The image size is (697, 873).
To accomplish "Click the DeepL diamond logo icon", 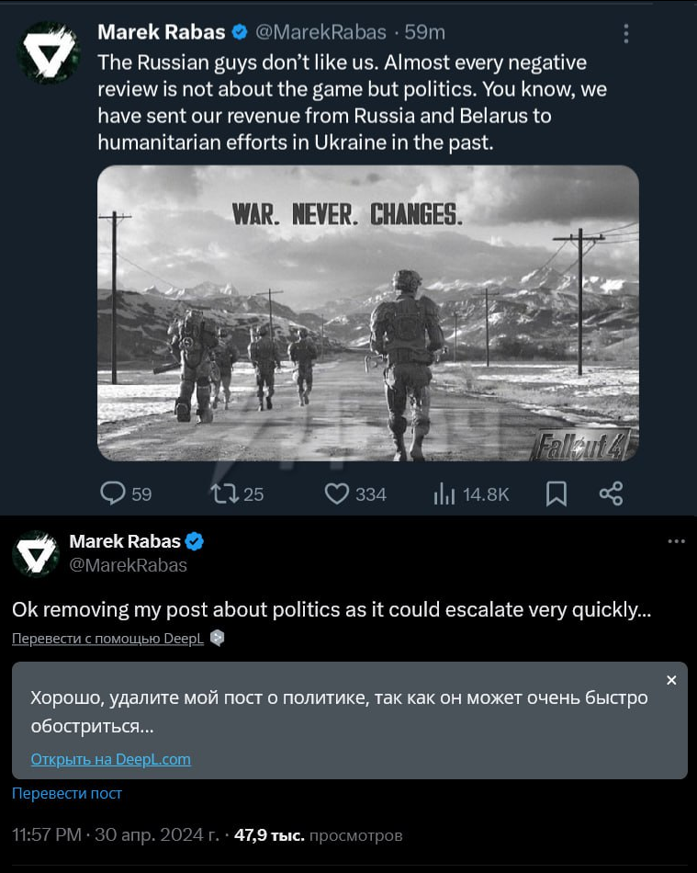I will pyautogui.click(x=217, y=638).
